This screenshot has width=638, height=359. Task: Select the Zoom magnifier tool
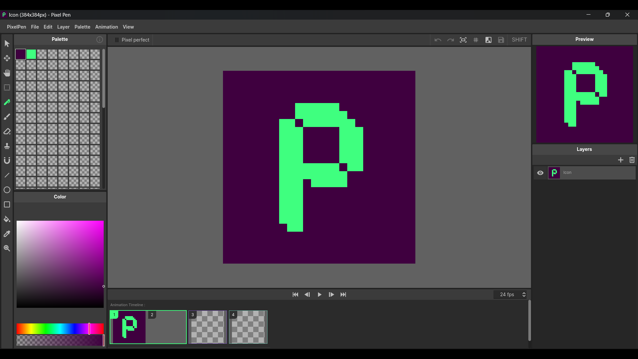coord(7,248)
